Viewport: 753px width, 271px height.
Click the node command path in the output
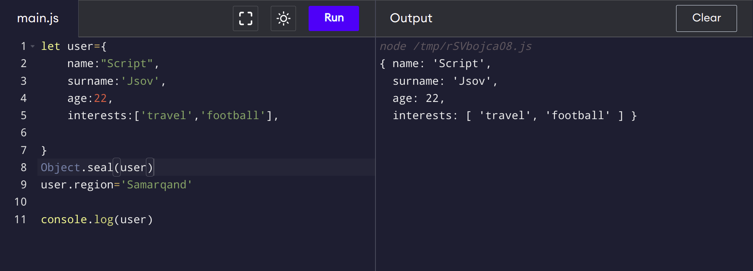pos(455,46)
